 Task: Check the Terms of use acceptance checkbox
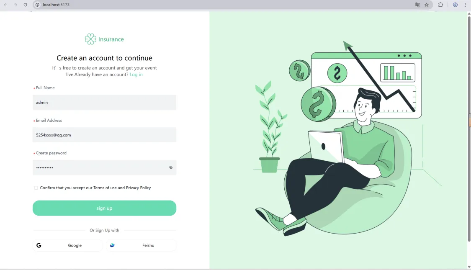click(36, 188)
